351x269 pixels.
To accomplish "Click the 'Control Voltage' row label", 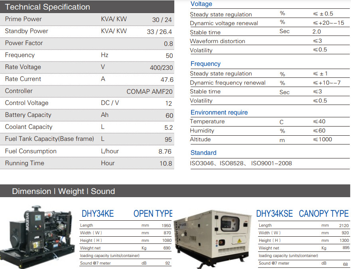I will click(27, 103).
